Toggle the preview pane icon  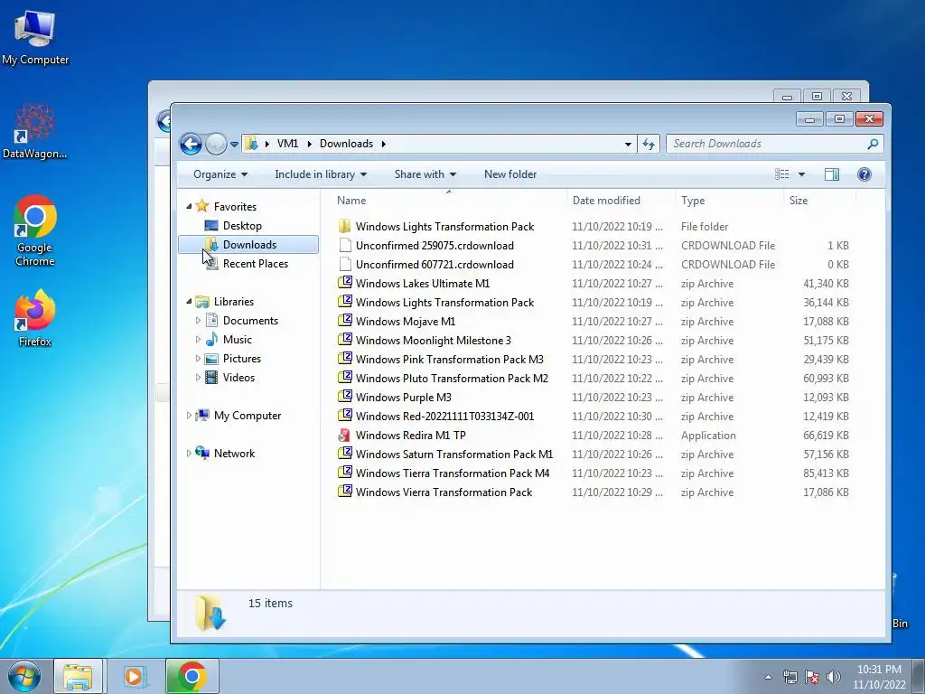[832, 174]
